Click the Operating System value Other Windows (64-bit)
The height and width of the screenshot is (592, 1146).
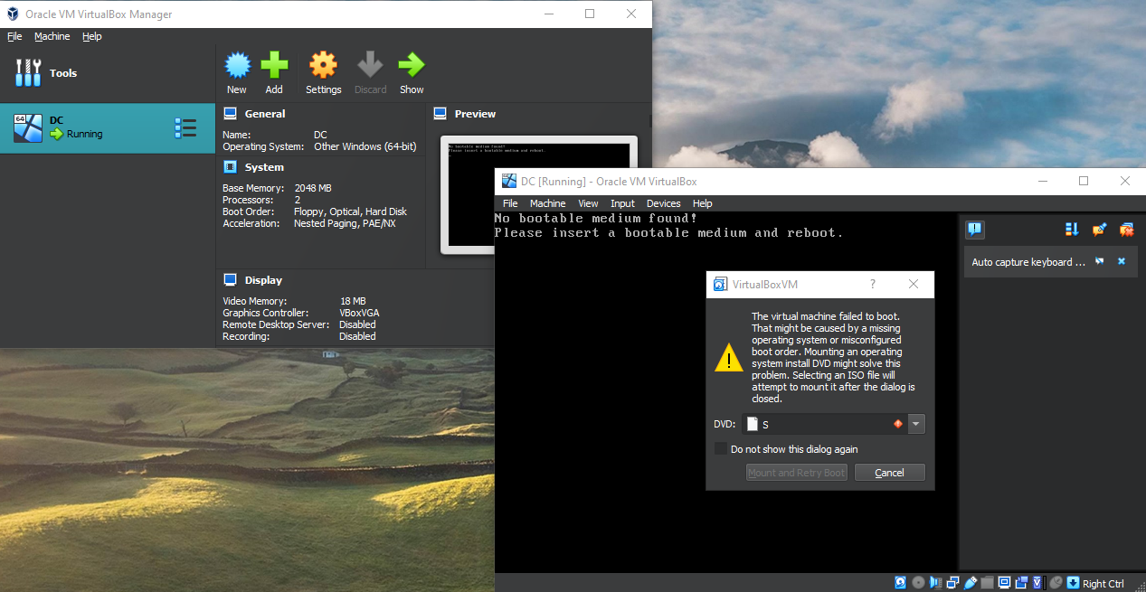365,146
